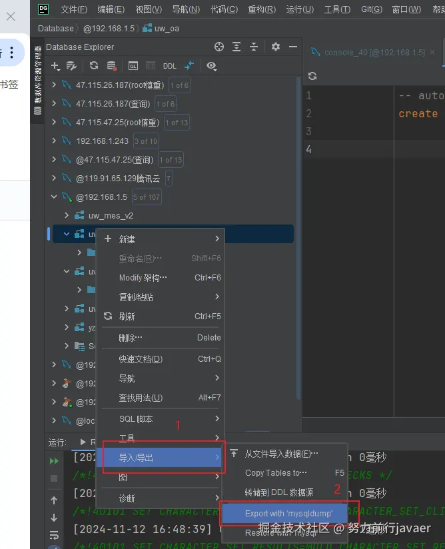Screen dimensions: 445x549
Task: Refresh the database explorer tree
Action: click(94, 65)
